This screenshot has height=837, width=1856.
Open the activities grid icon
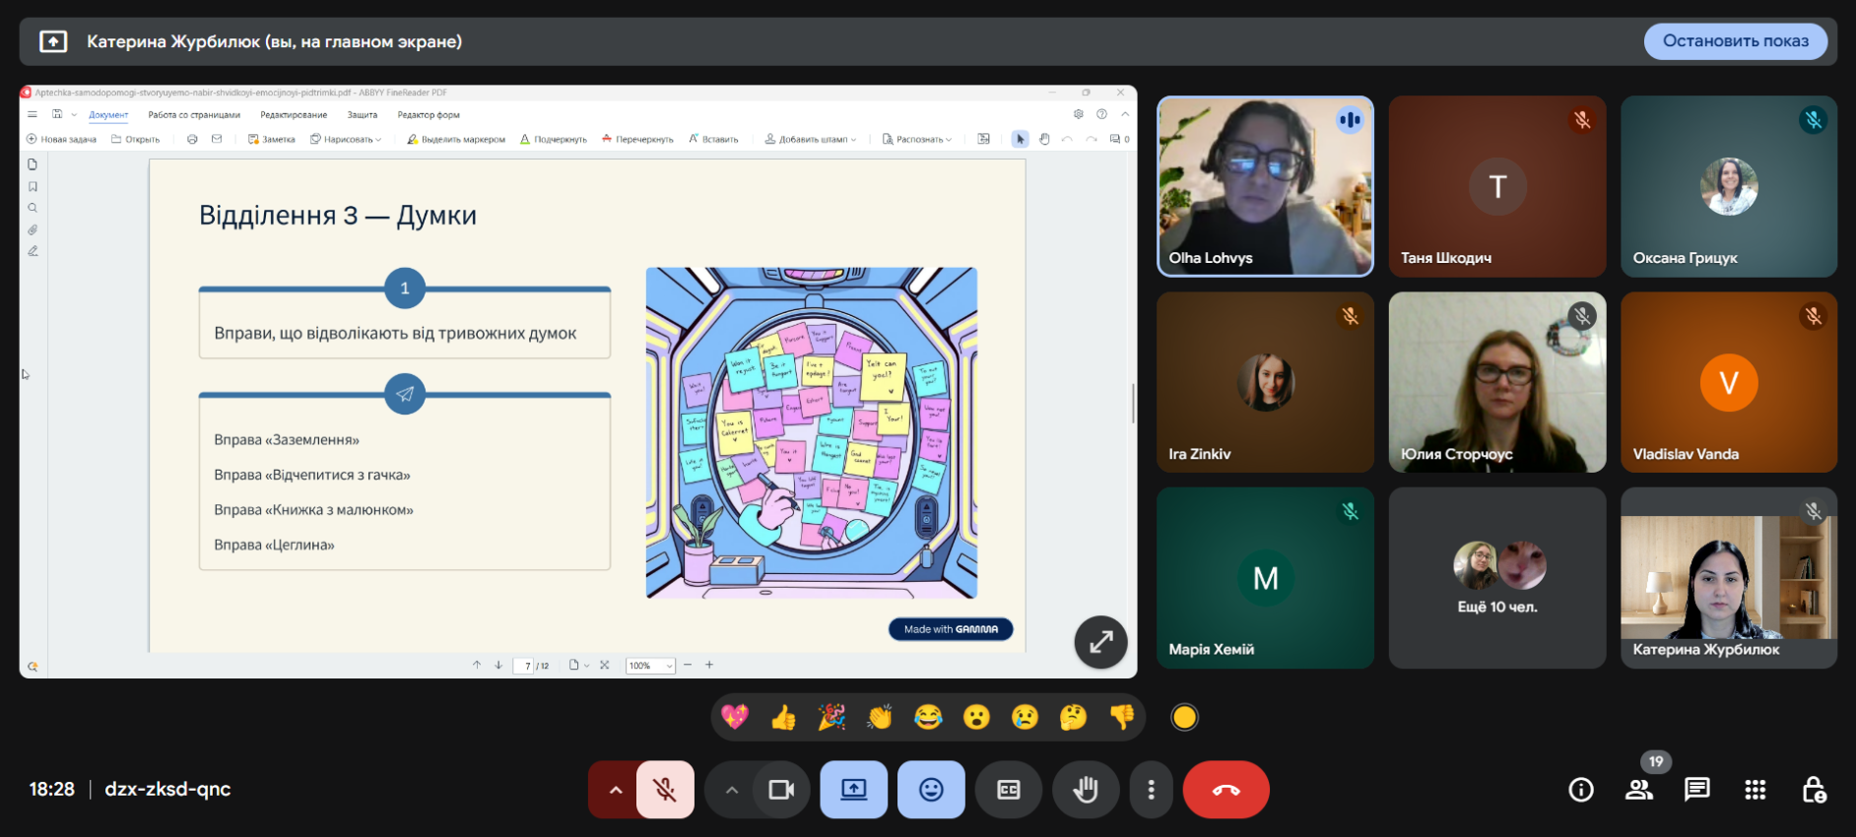click(1755, 790)
